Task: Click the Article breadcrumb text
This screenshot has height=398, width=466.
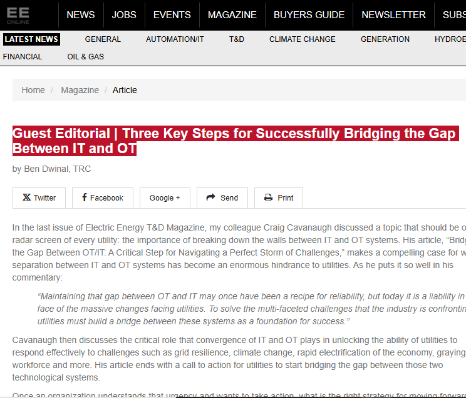Action: pyautogui.click(x=125, y=90)
